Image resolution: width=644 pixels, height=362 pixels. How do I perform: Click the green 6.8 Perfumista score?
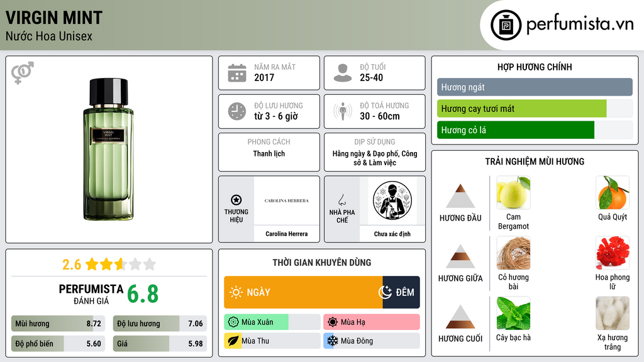[143, 294]
